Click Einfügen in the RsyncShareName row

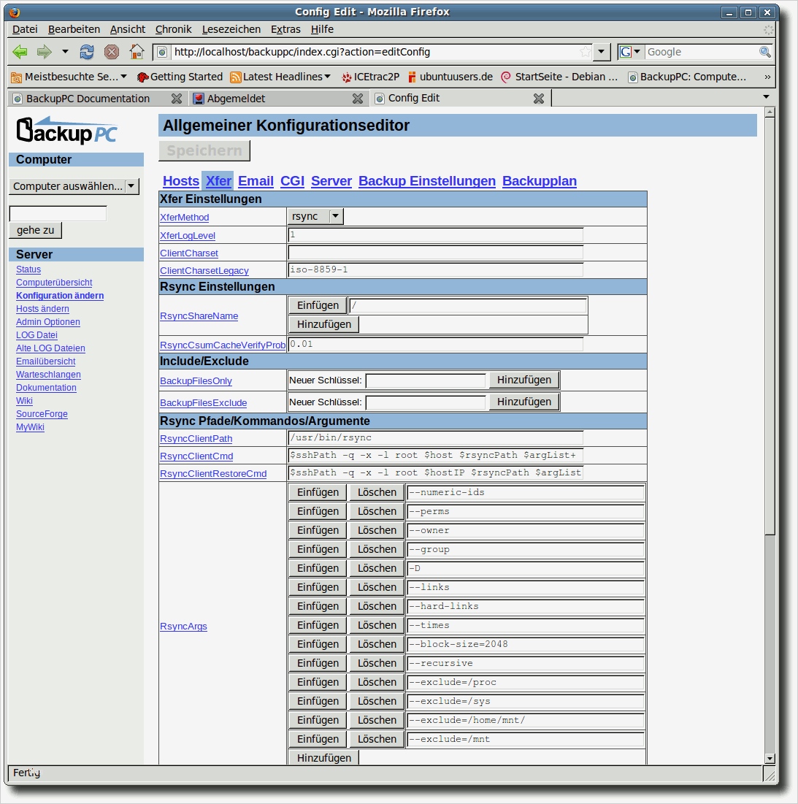[318, 305]
